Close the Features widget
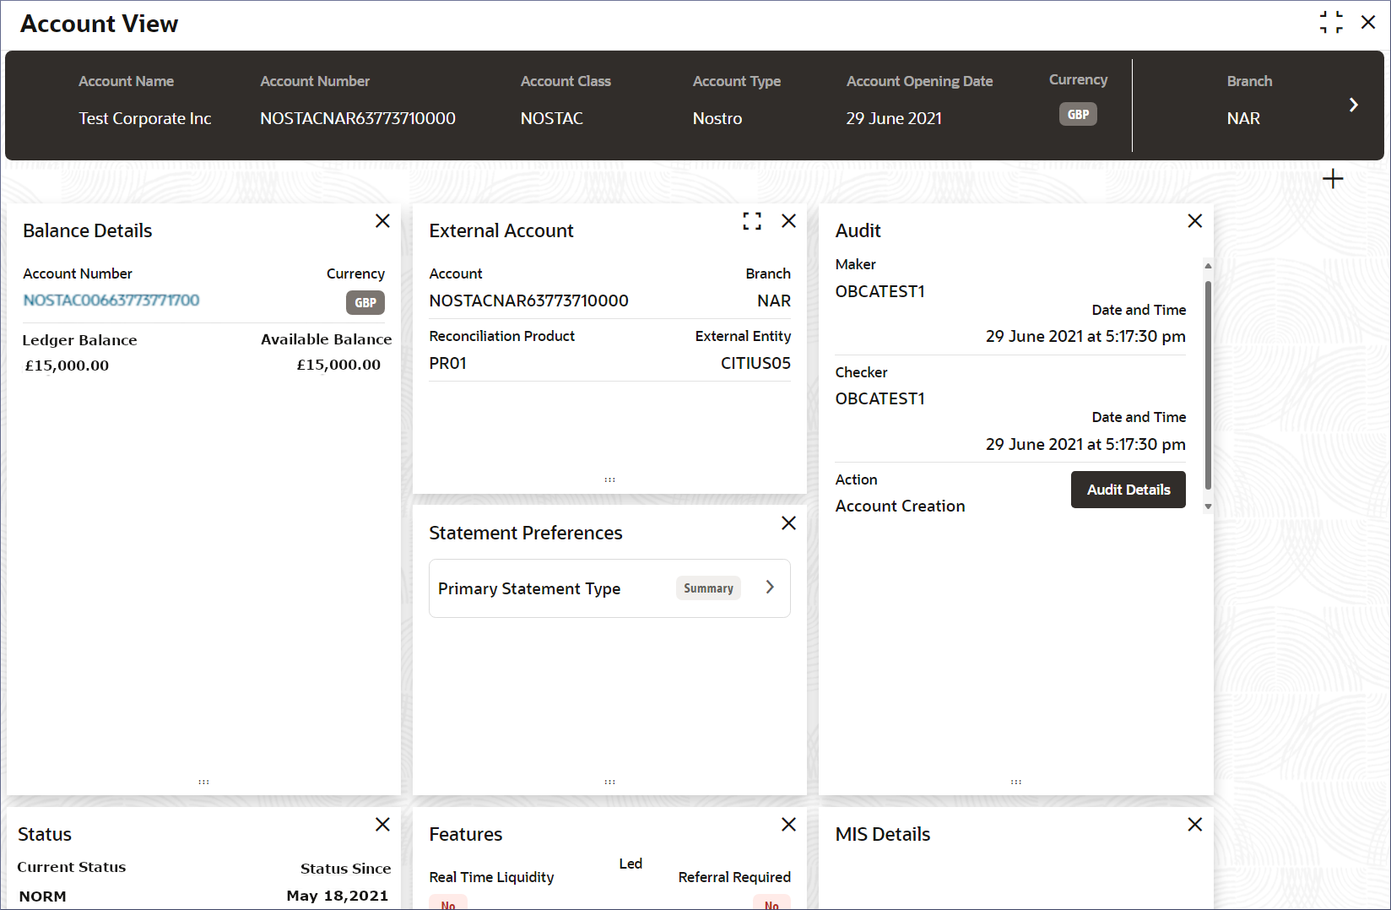This screenshot has width=1391, height=910. (x=789, y=825)
